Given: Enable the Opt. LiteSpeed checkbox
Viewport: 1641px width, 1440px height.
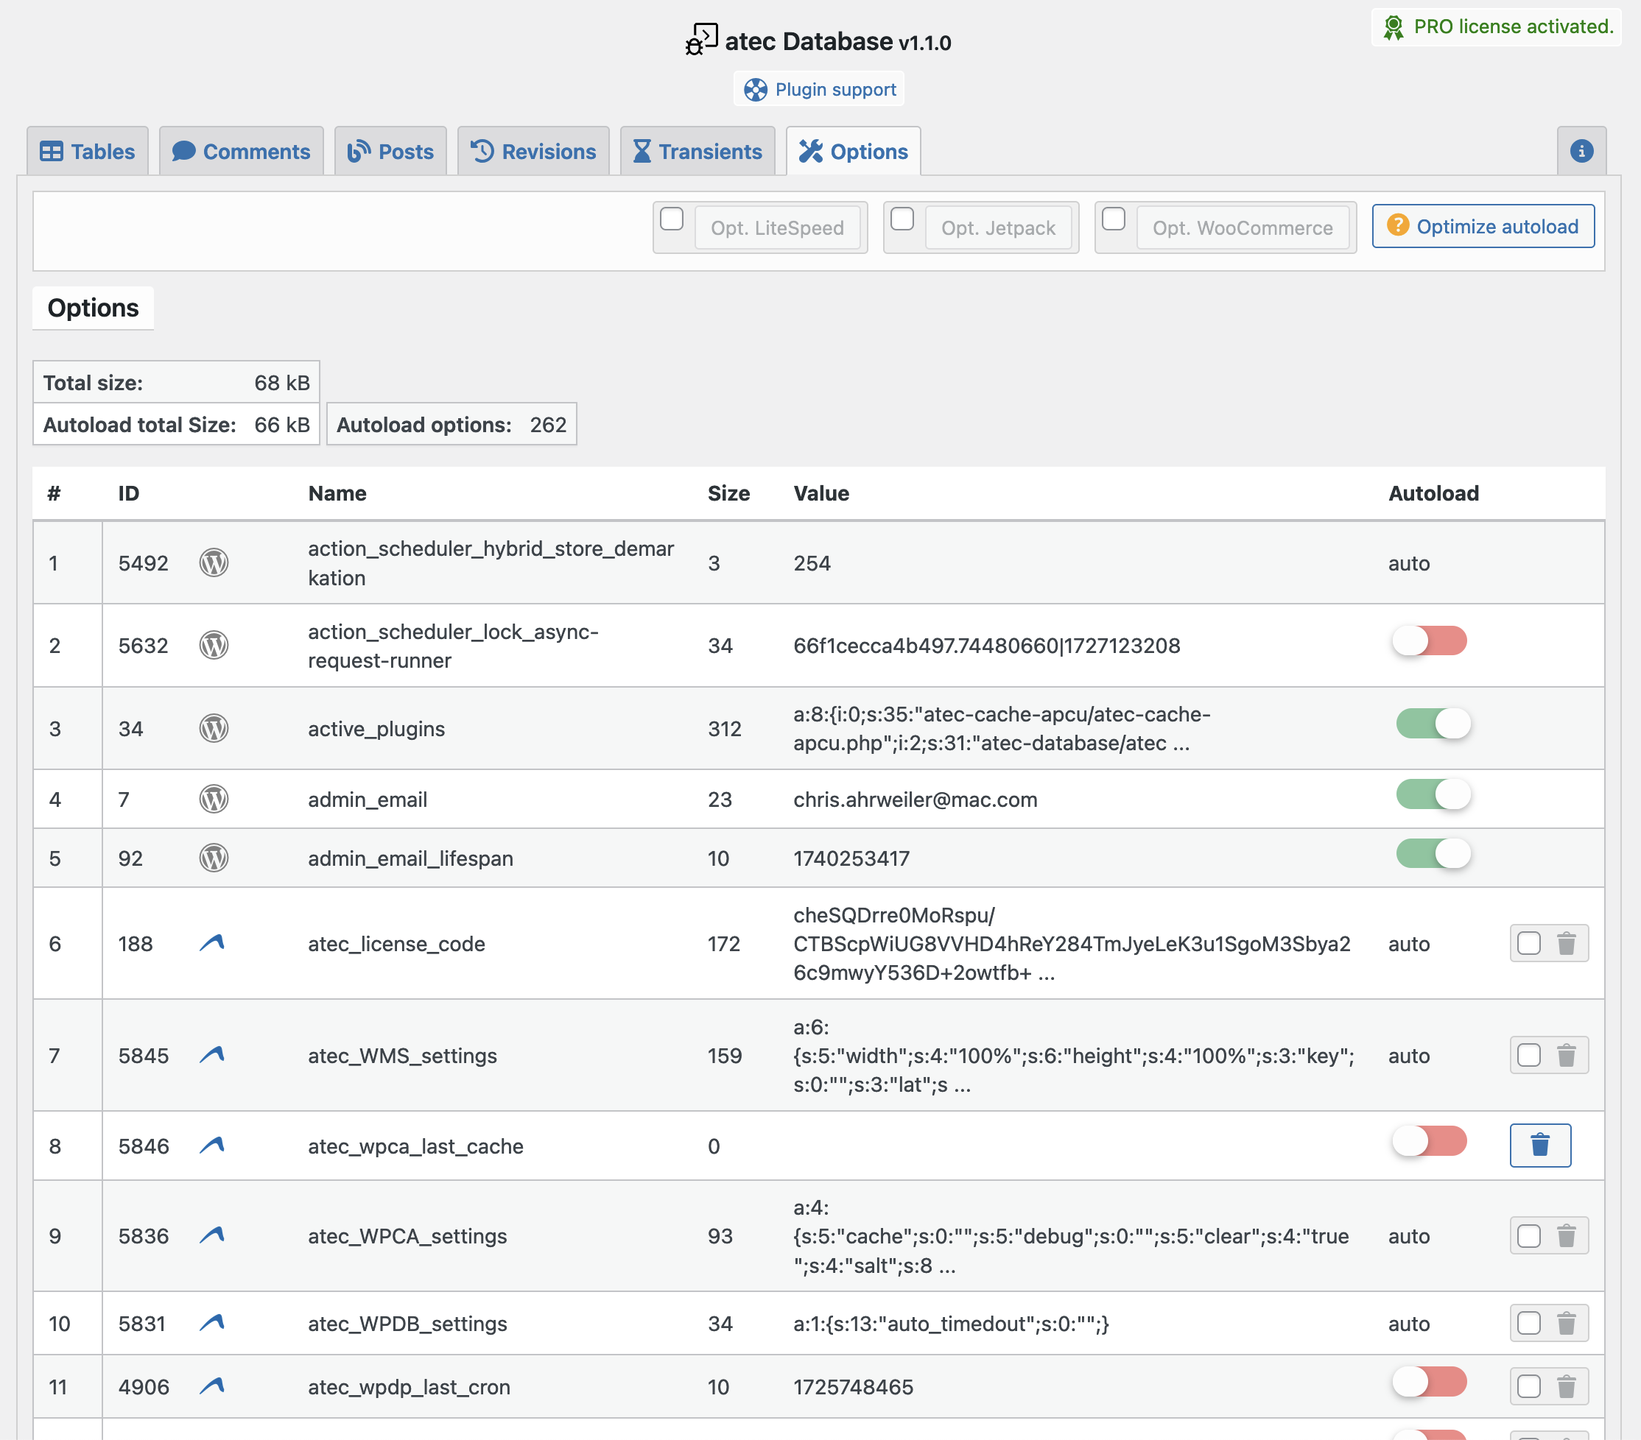Looking at the screenshot, I should click(671, 219).
